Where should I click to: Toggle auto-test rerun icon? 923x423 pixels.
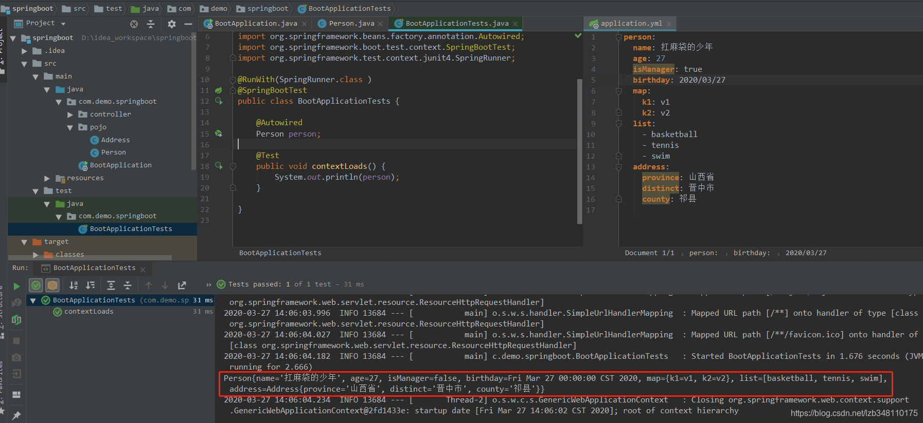point(16,320)
